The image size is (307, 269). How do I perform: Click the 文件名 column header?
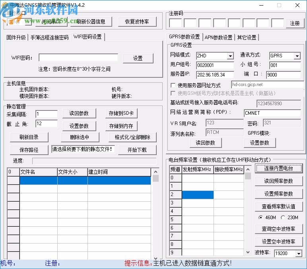(x=38, y=172)
